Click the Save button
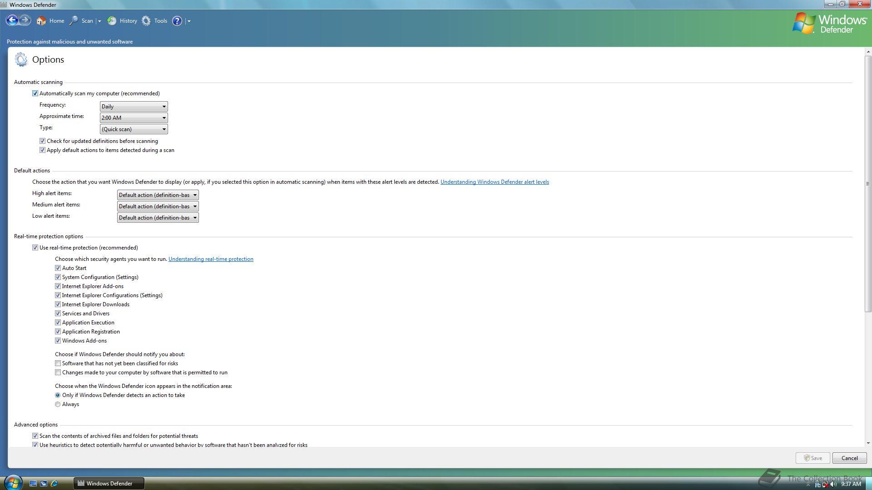Image resolution: width=872 pixels, height=490 pixels. click(813, 458)
